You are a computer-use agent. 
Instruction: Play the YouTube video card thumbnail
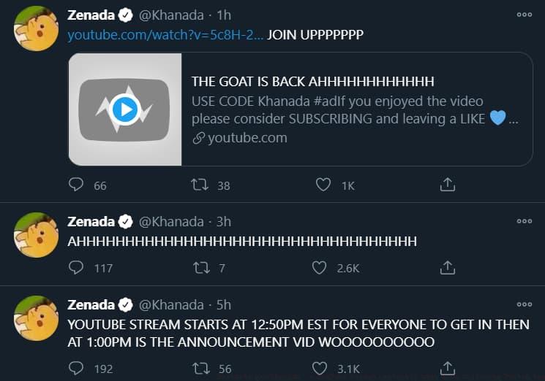coord(125,109)
